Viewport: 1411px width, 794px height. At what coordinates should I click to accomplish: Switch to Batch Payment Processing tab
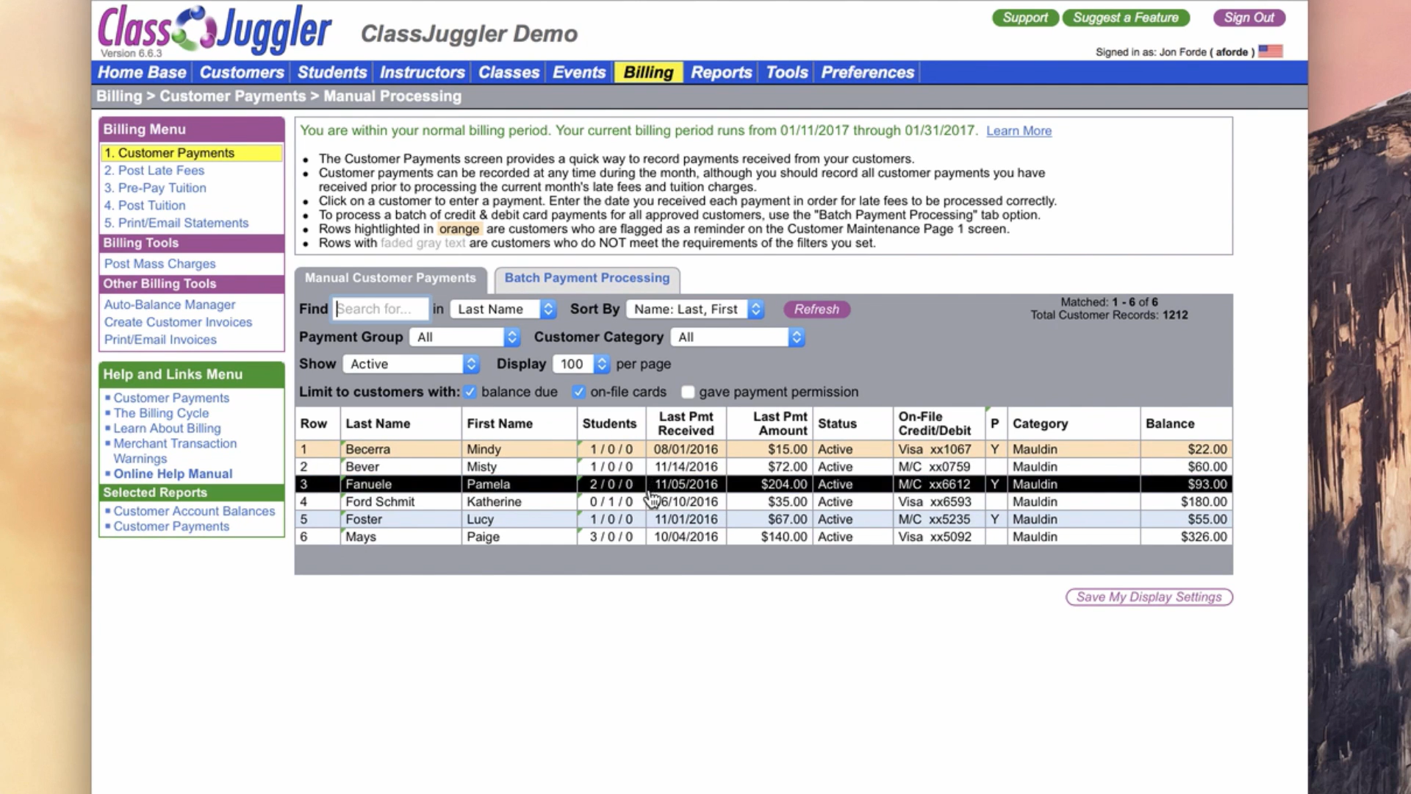pyautogui.click(x=586, y=278)
